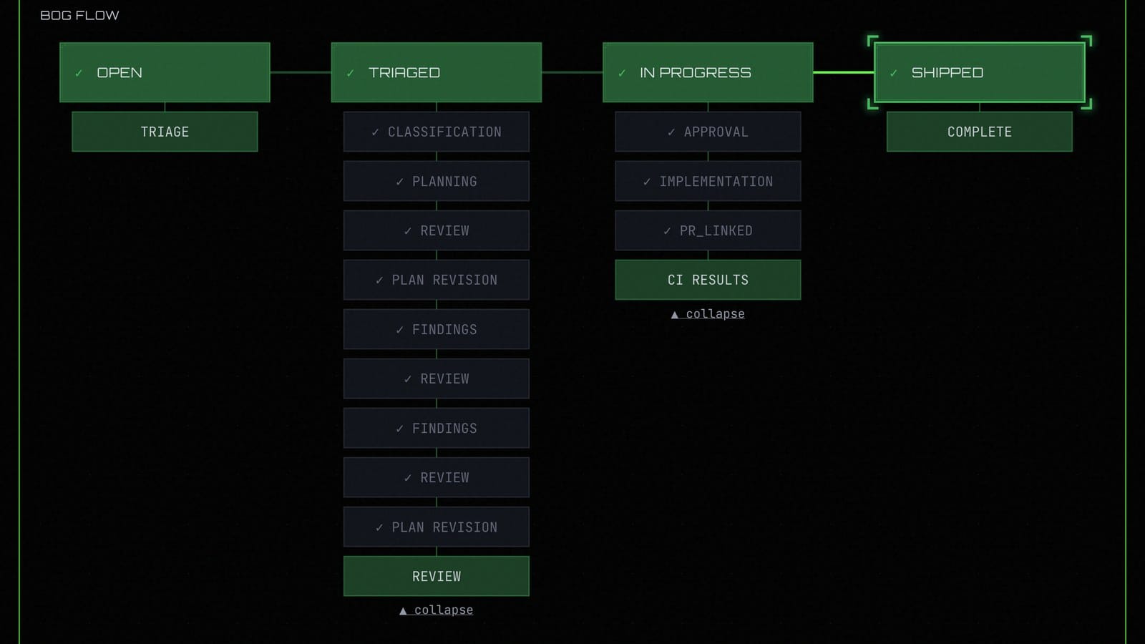Toggle completion on the PLAN REVISION step
The width and height of the screenshot is (1145, 644).
tap(436, 280)
